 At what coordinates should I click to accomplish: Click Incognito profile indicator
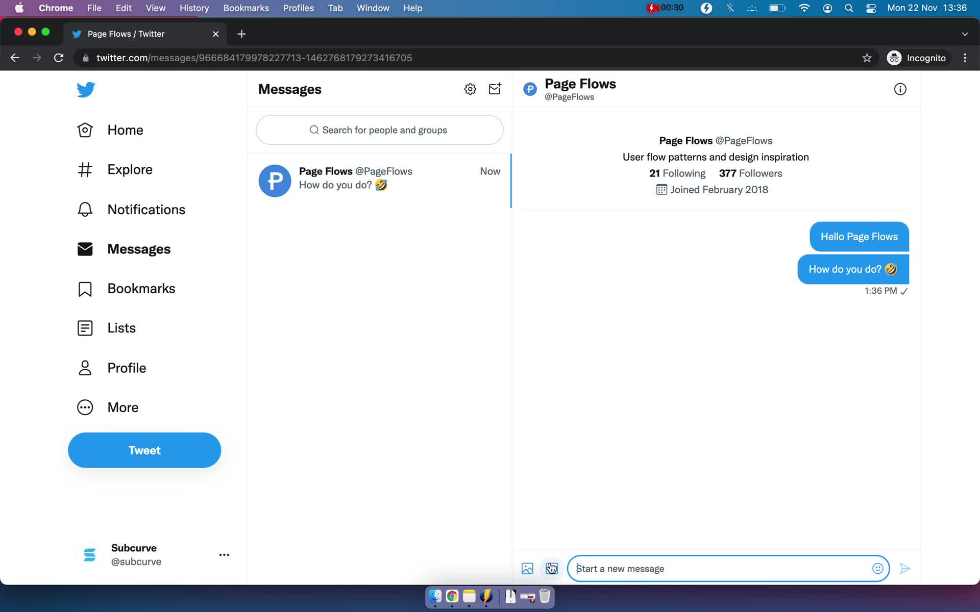pos(917,58)
